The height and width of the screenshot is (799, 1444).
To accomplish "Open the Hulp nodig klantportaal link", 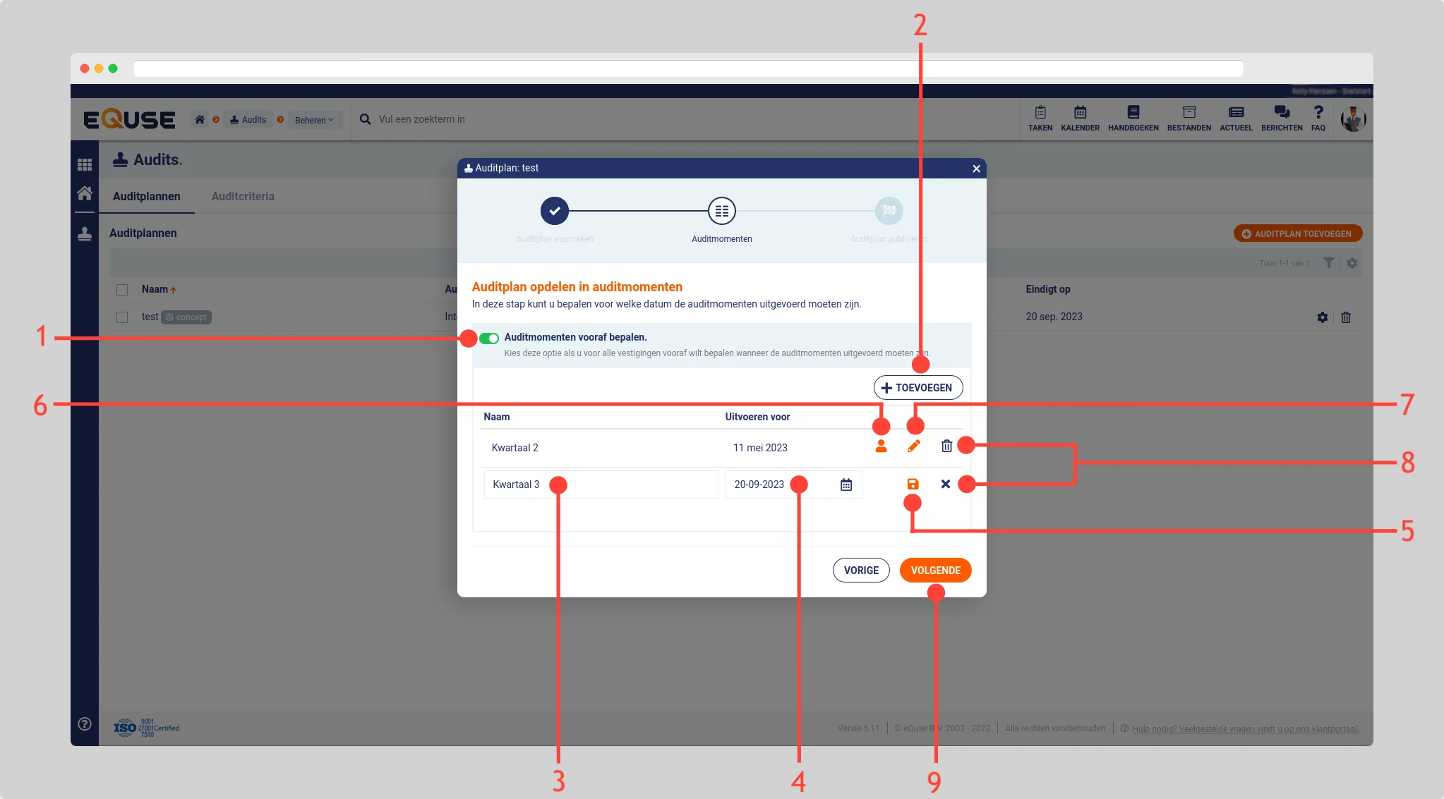I will pos(1245,728).
